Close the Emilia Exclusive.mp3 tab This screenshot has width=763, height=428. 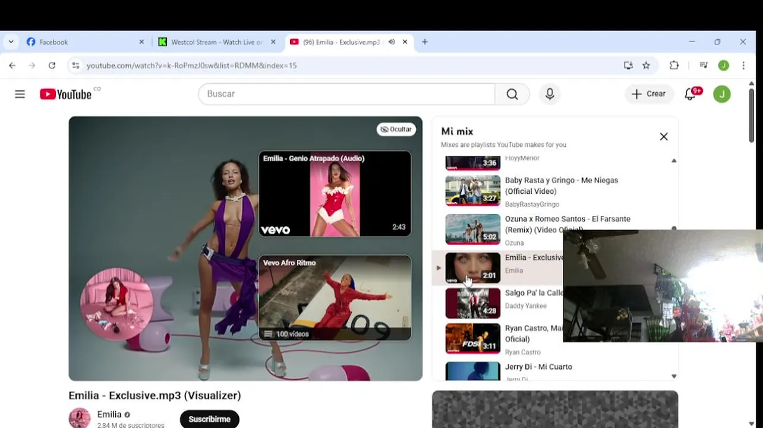[x=405, y=42]
